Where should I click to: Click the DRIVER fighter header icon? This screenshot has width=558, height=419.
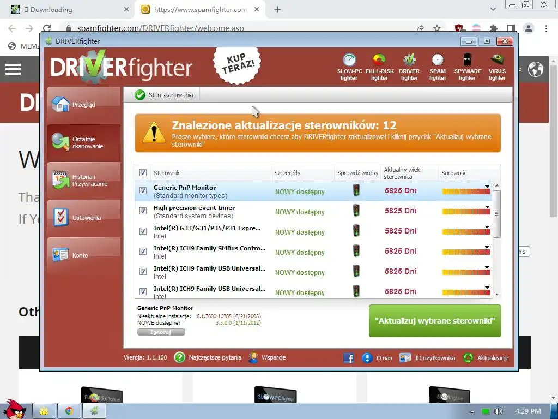pyautogui.click(x=409, y=67)
